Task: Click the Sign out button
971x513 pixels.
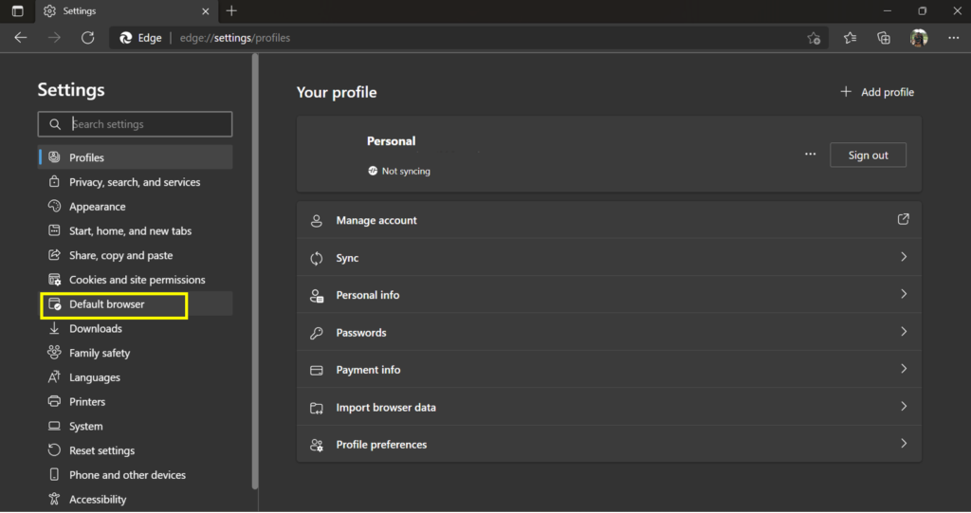Action: pos(868,155)
